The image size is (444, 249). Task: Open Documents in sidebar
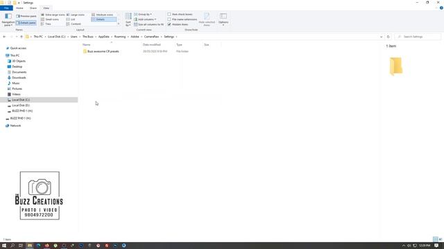(x=19, y=72)
